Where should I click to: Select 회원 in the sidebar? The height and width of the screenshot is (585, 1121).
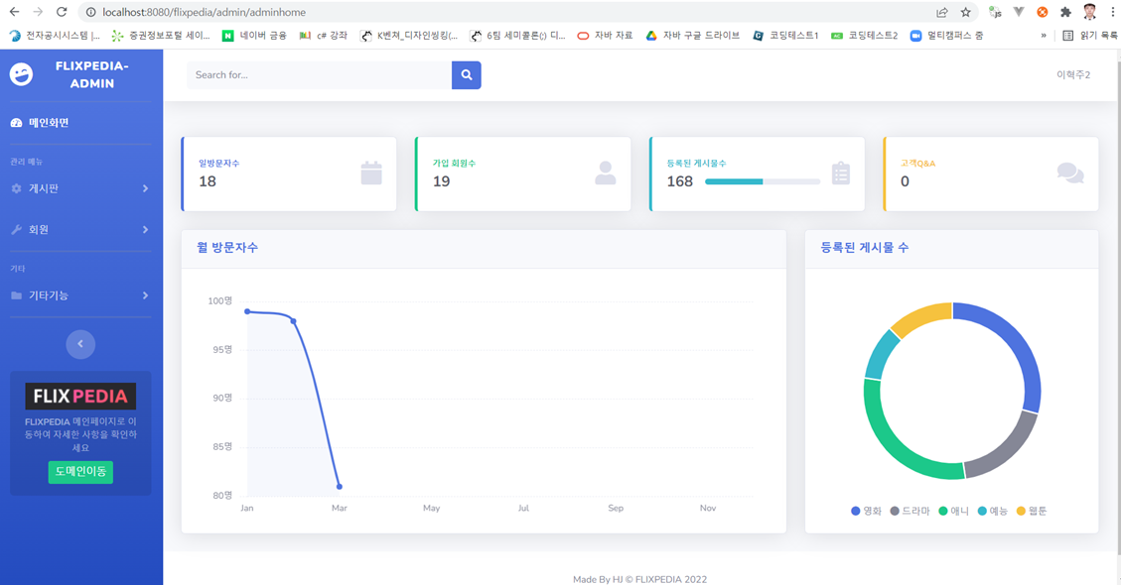[80, 229]
